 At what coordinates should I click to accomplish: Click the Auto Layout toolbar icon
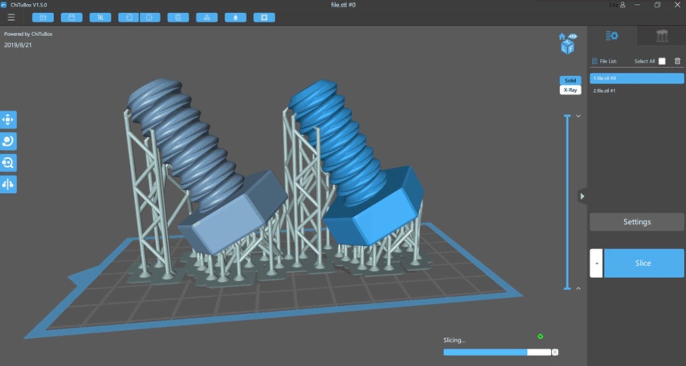click(x=207, y=17)
